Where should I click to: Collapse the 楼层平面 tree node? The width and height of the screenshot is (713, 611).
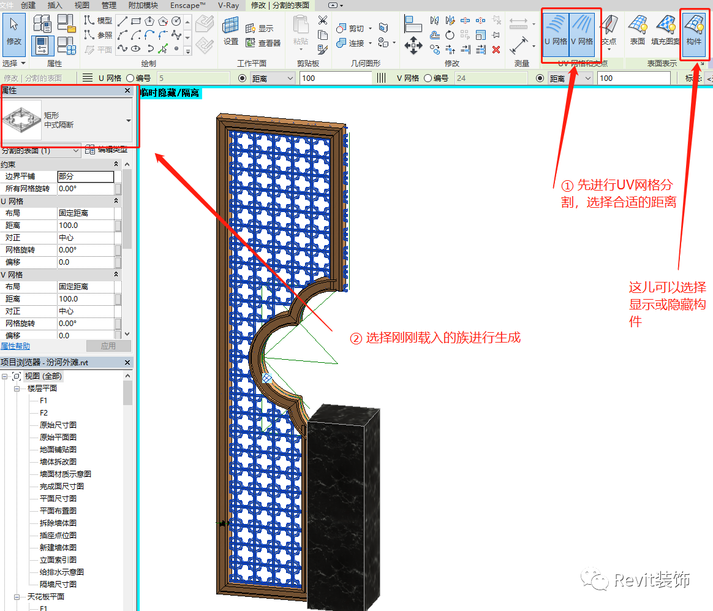17,389
